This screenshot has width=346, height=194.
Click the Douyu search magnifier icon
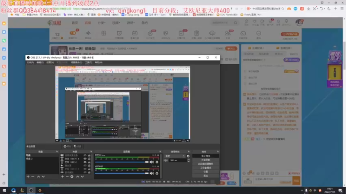point(235,23)
